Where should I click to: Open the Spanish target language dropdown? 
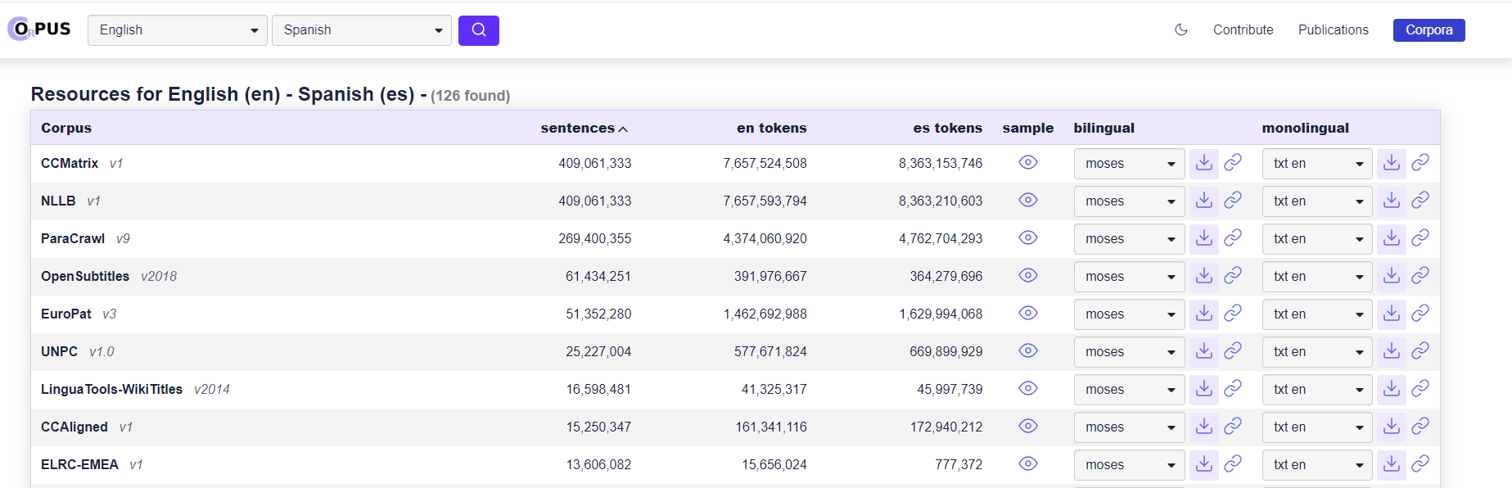[x=361, y=30]
